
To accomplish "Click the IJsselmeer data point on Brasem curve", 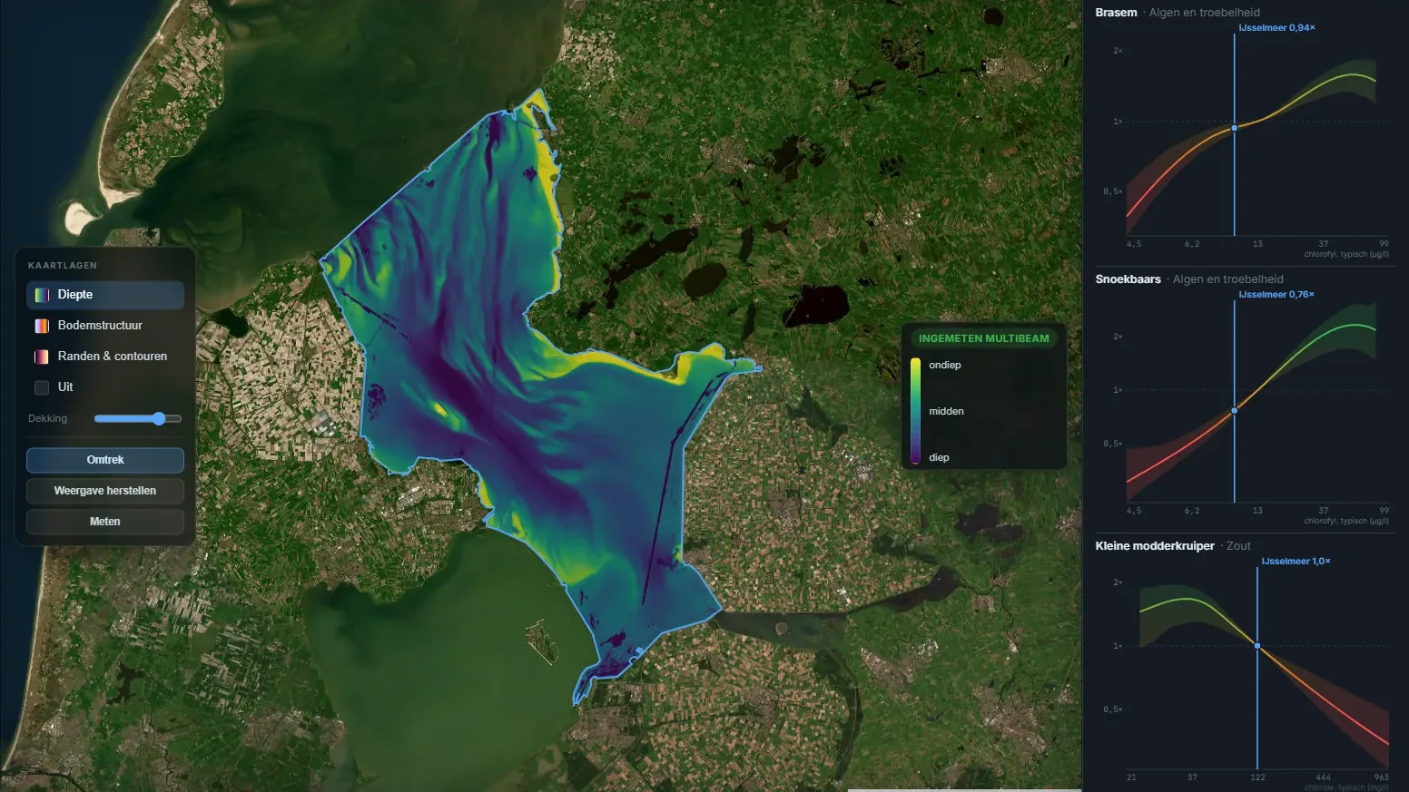I will pyautogui.click(x=1234, y=128).
